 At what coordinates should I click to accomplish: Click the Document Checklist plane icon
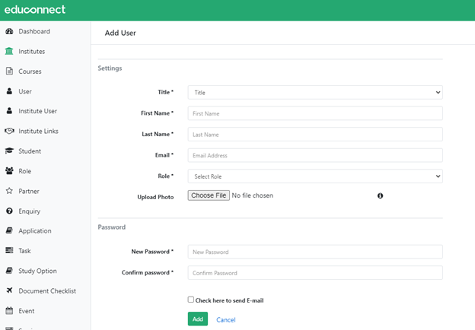click(x=9, y=290)
